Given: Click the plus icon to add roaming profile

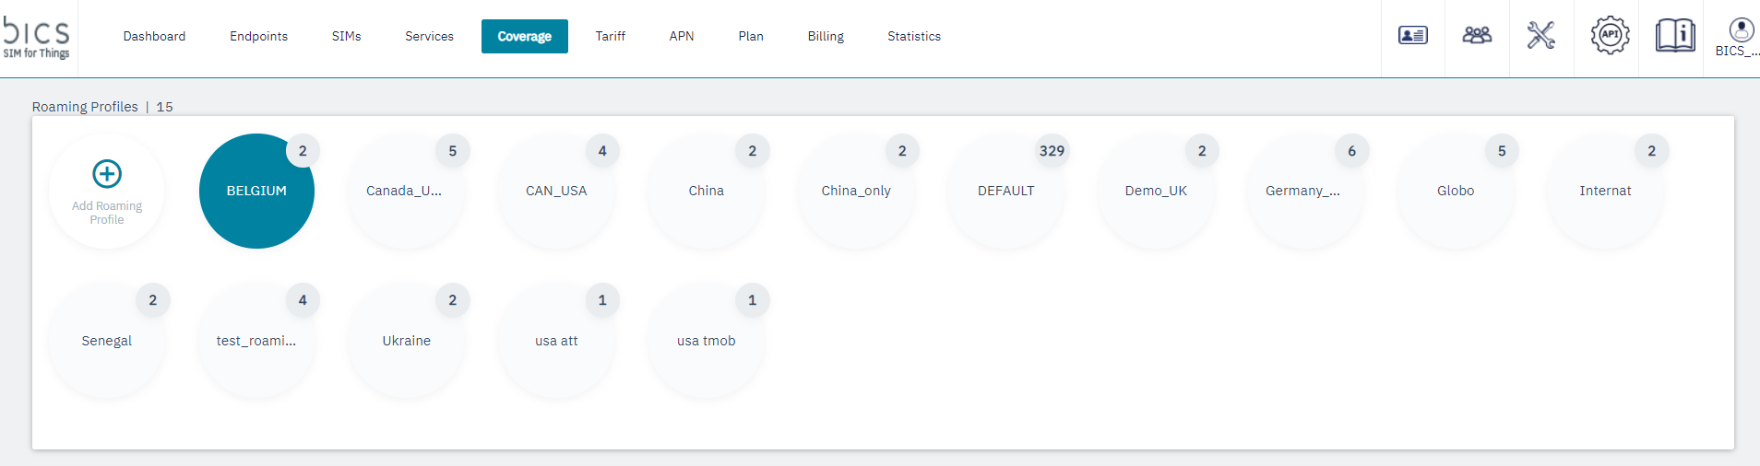Looking at the screenshot, I should pyautogui.click(x=107, y=174).
